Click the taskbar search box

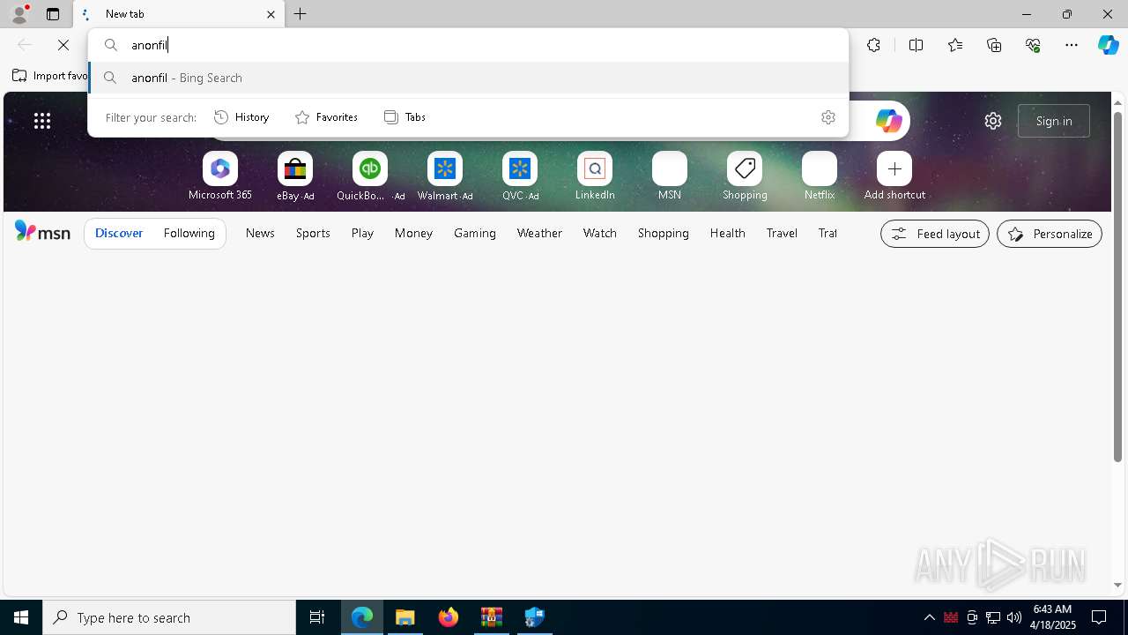point(169,617)
